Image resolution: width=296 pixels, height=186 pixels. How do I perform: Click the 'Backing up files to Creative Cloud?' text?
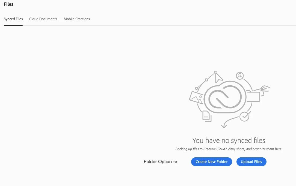(201, 149)
